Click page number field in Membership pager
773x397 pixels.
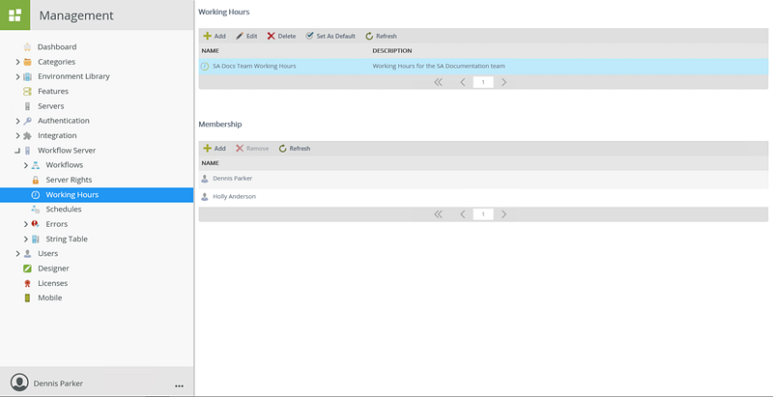pos(483,214)
